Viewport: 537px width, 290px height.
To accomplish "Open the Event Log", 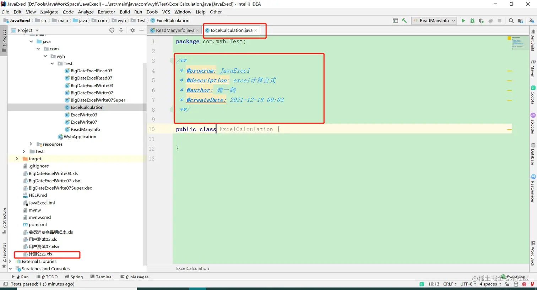I will click(x=514, y=277).
